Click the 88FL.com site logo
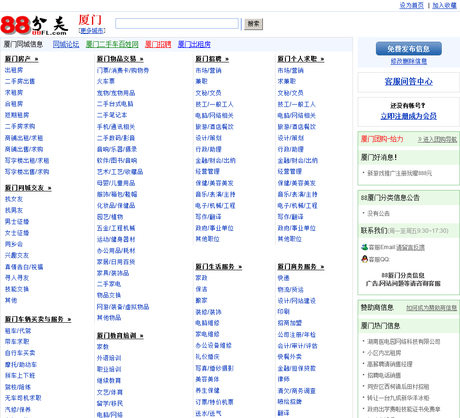This screenshot has width=460, height=418. [34, 25]
